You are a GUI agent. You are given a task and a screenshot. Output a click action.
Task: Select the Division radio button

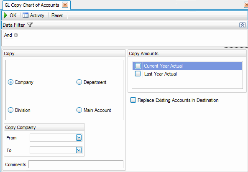[x=10, y=110]
